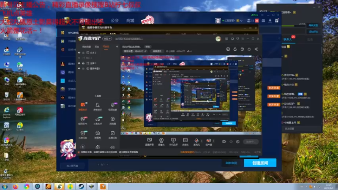Open the 商城 menu in platform top bar

(x=130, y=20)
